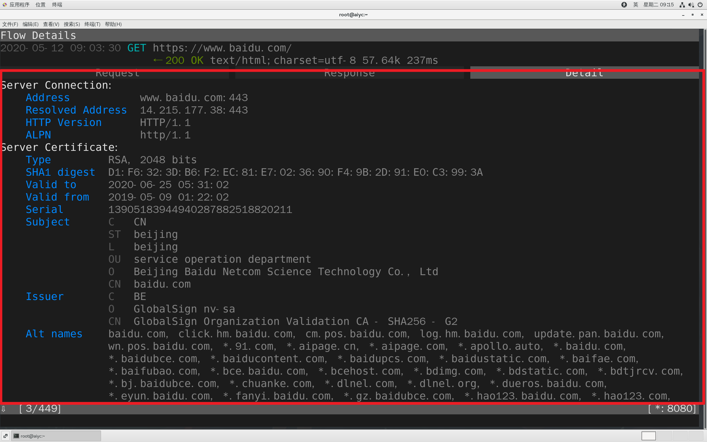Image resolution: width=707 pixels, height=442 pixels.
Task: Click the GlobalSign Organization Validation CA text
Action: 251,322
